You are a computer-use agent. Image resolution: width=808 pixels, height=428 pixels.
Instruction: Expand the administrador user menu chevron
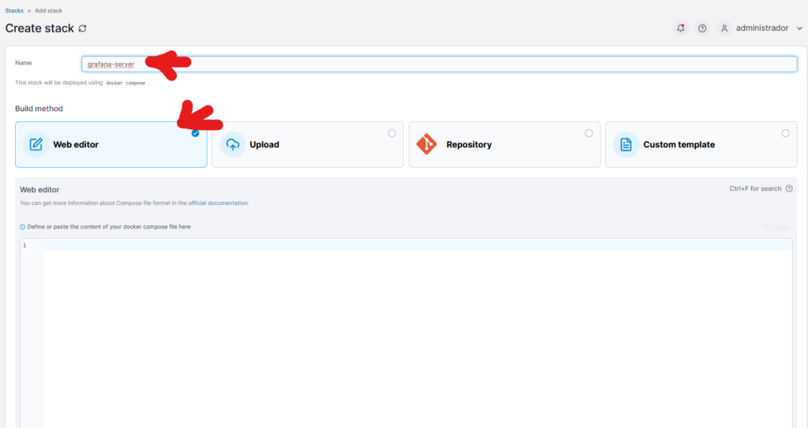(x=799, y=28)
